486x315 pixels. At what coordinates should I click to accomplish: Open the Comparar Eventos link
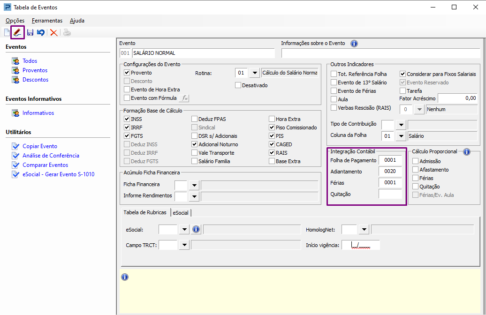point(45,165)
